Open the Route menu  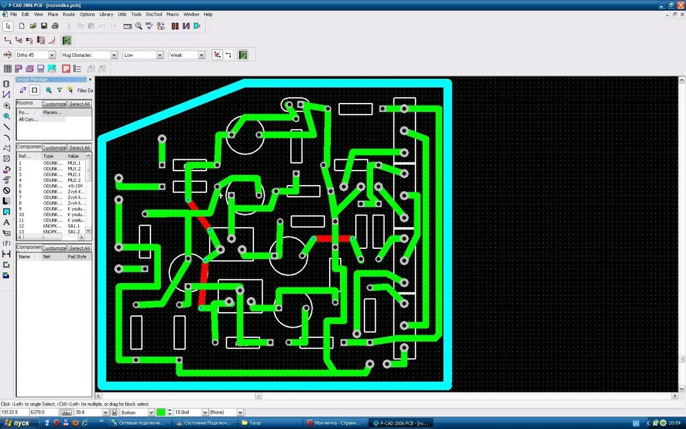[x=69, y=14]
